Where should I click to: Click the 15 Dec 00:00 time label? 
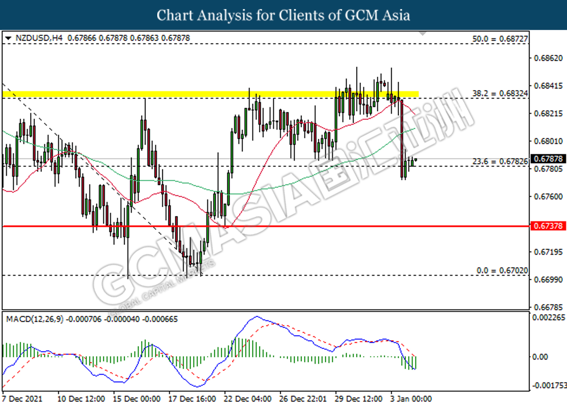pyautogui.click(x=137, y=399)
